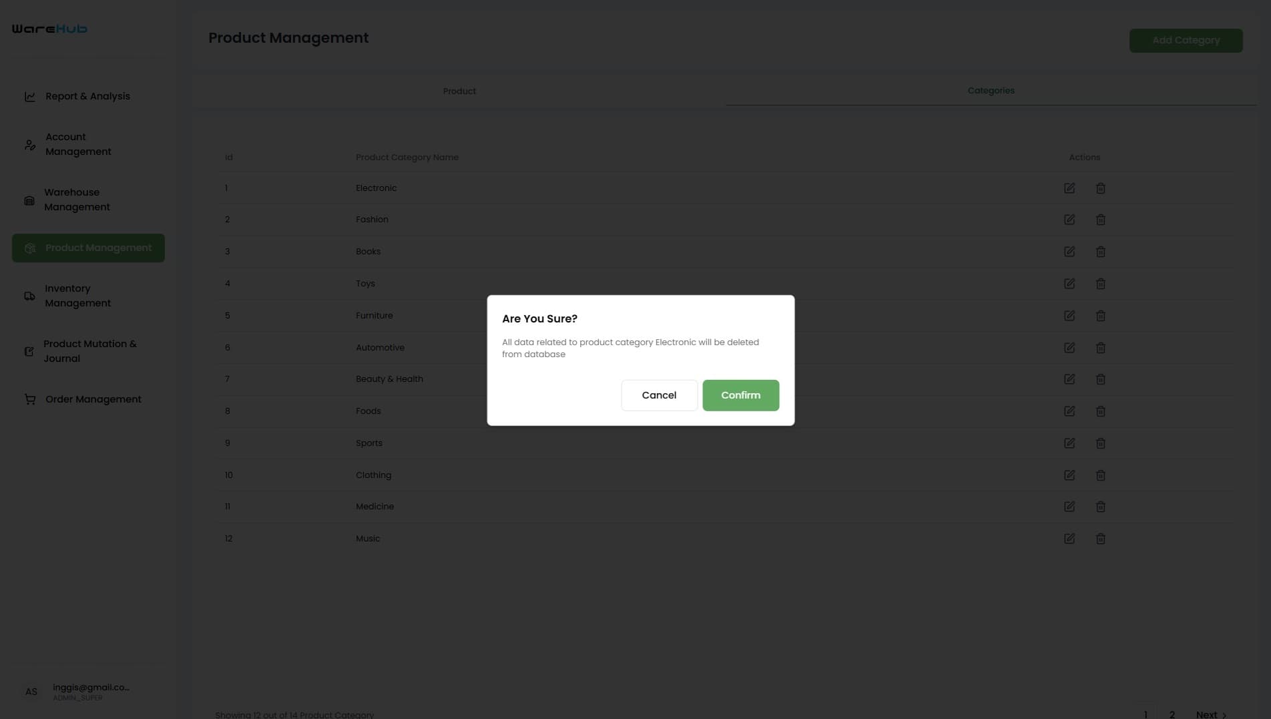
Task: Delete the Fashion category
Action: click(x=1100, y=220)
